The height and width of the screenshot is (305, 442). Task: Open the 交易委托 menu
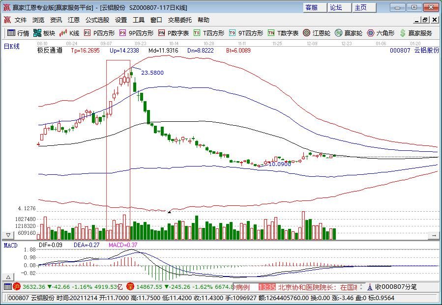pyautogui.click(x=179, y=20)
